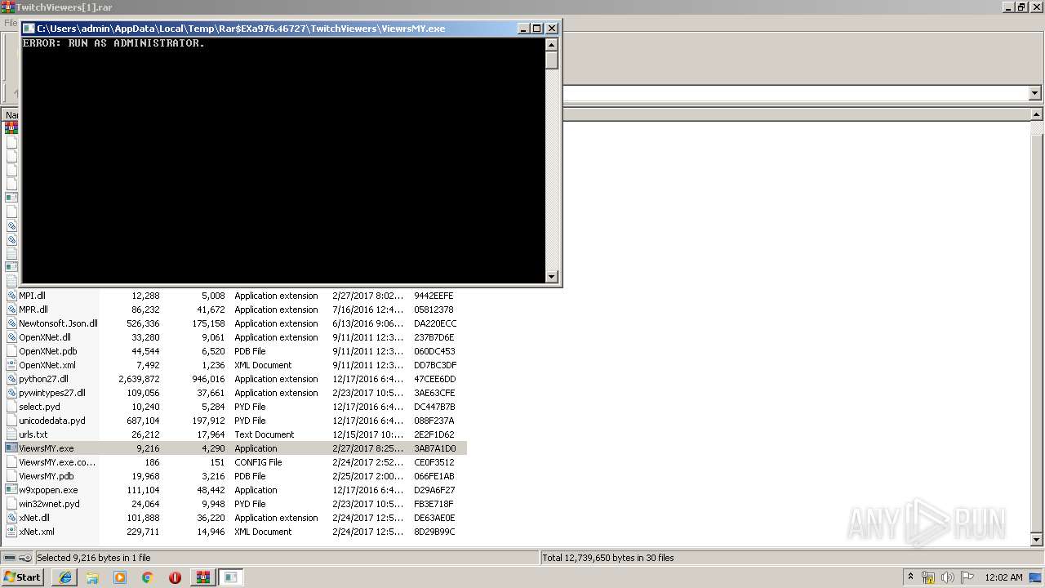1045x588 pixels.
Task: Open the File menu in WinRAR
Action: (x=10, y=23)
